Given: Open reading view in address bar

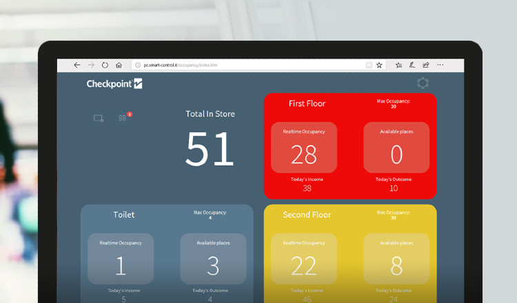Looking at the screenshot, I should (369, 65).
